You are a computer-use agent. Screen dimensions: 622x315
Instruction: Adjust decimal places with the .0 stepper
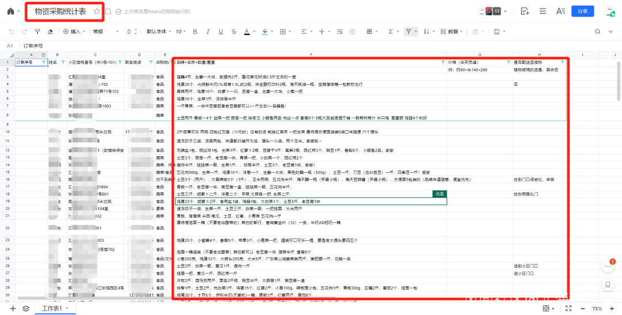[x=131, y=32]
